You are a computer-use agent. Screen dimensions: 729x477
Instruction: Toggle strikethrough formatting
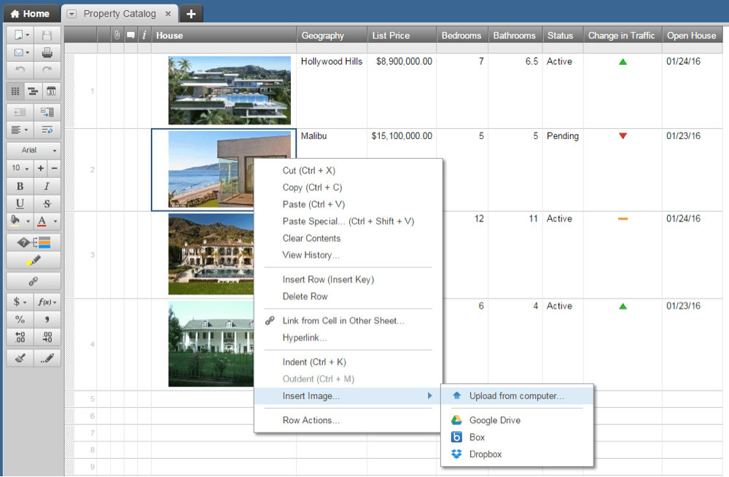tap(46, 204)
